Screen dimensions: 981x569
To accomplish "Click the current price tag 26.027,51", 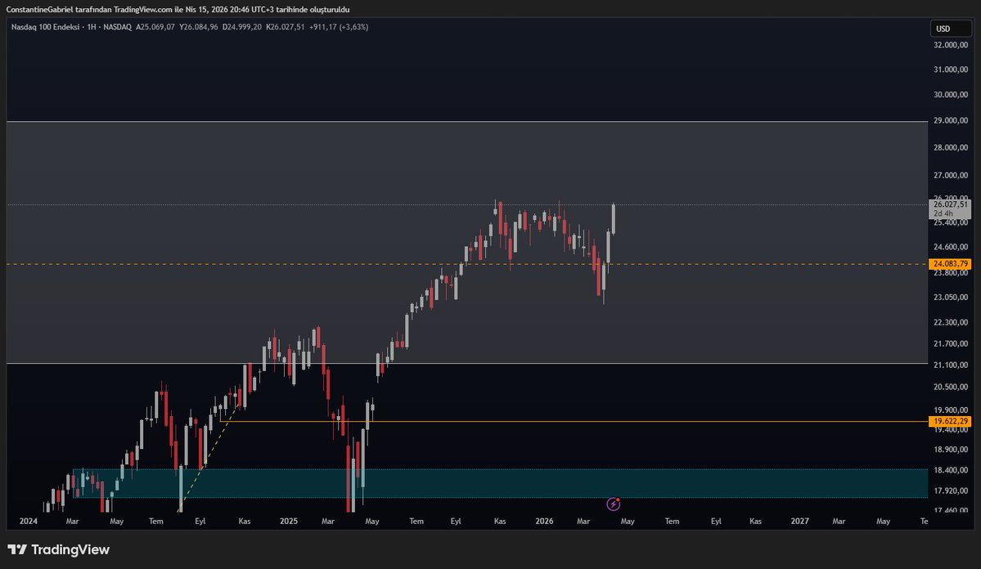I will tap(950, 204).
